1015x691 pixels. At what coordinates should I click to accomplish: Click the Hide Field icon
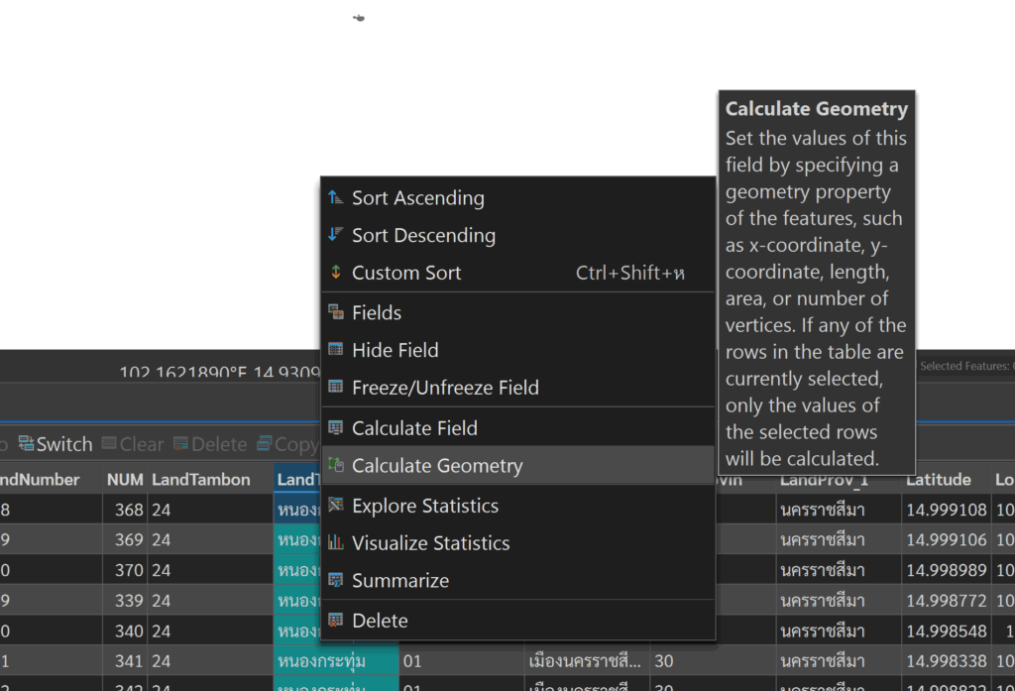(336, 351)
